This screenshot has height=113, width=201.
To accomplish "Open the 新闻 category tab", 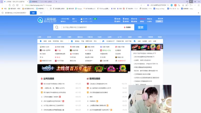I will pos(45,41).
